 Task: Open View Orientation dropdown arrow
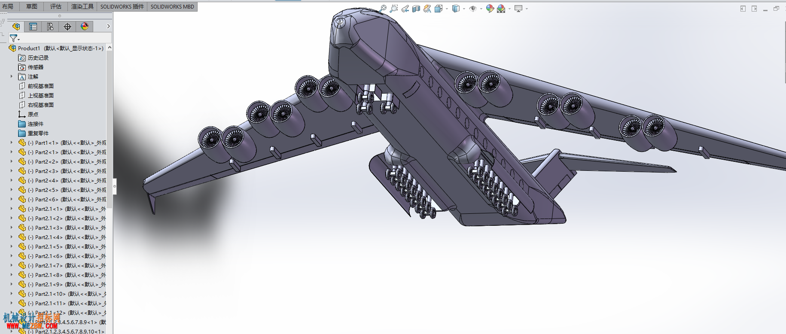pyautogui.click(x=447, y=9)
